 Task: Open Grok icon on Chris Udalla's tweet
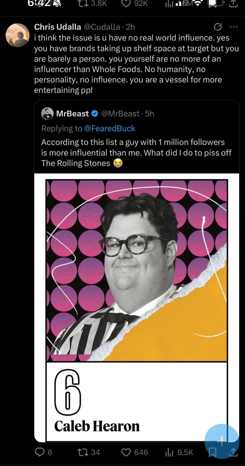pos(217,27)
